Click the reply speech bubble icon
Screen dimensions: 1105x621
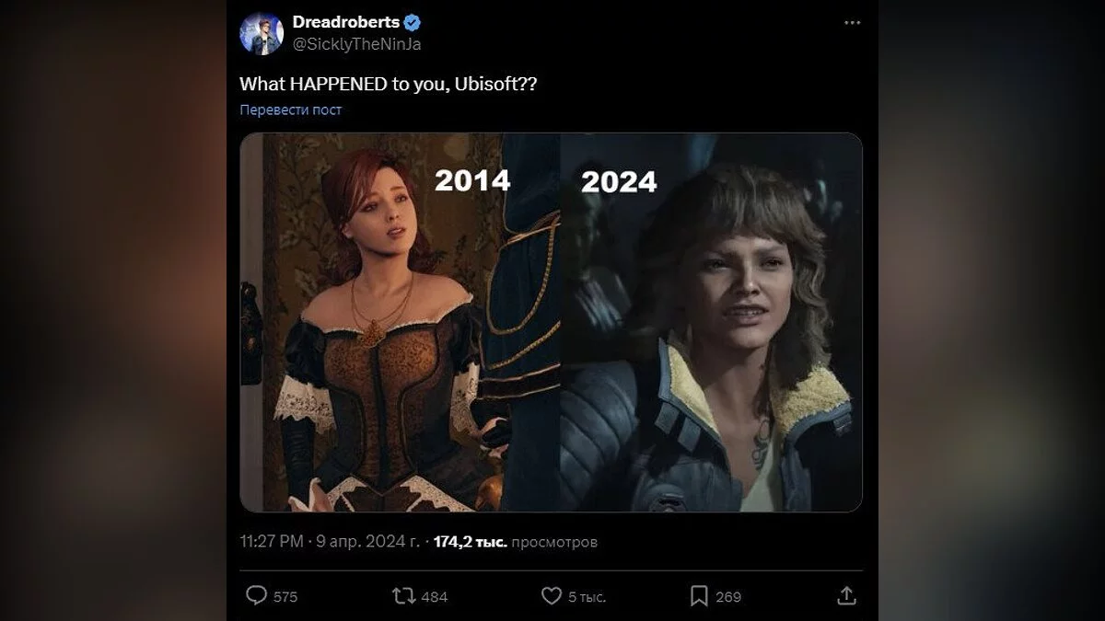point(257,596)
